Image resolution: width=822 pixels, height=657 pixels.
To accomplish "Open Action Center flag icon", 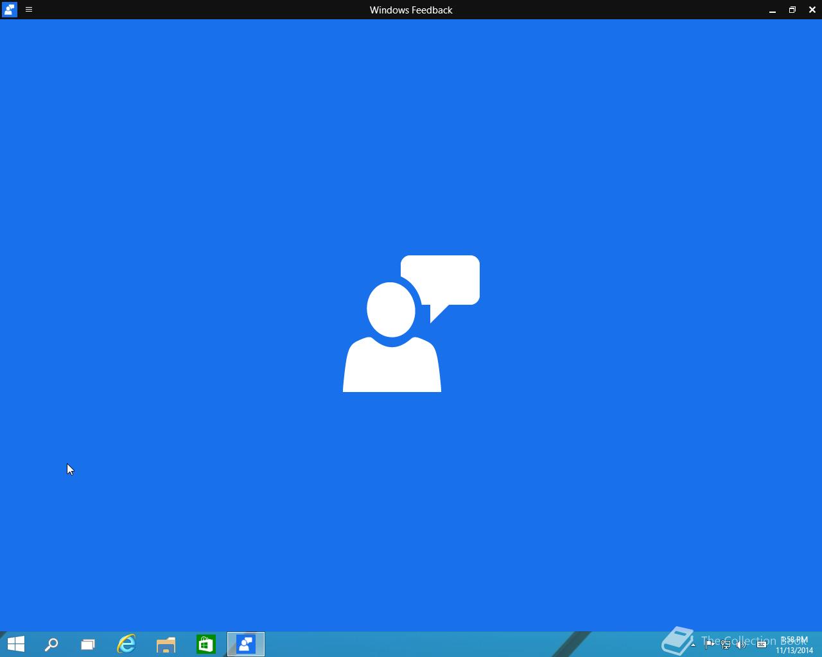I will click(x=710, y=644).
